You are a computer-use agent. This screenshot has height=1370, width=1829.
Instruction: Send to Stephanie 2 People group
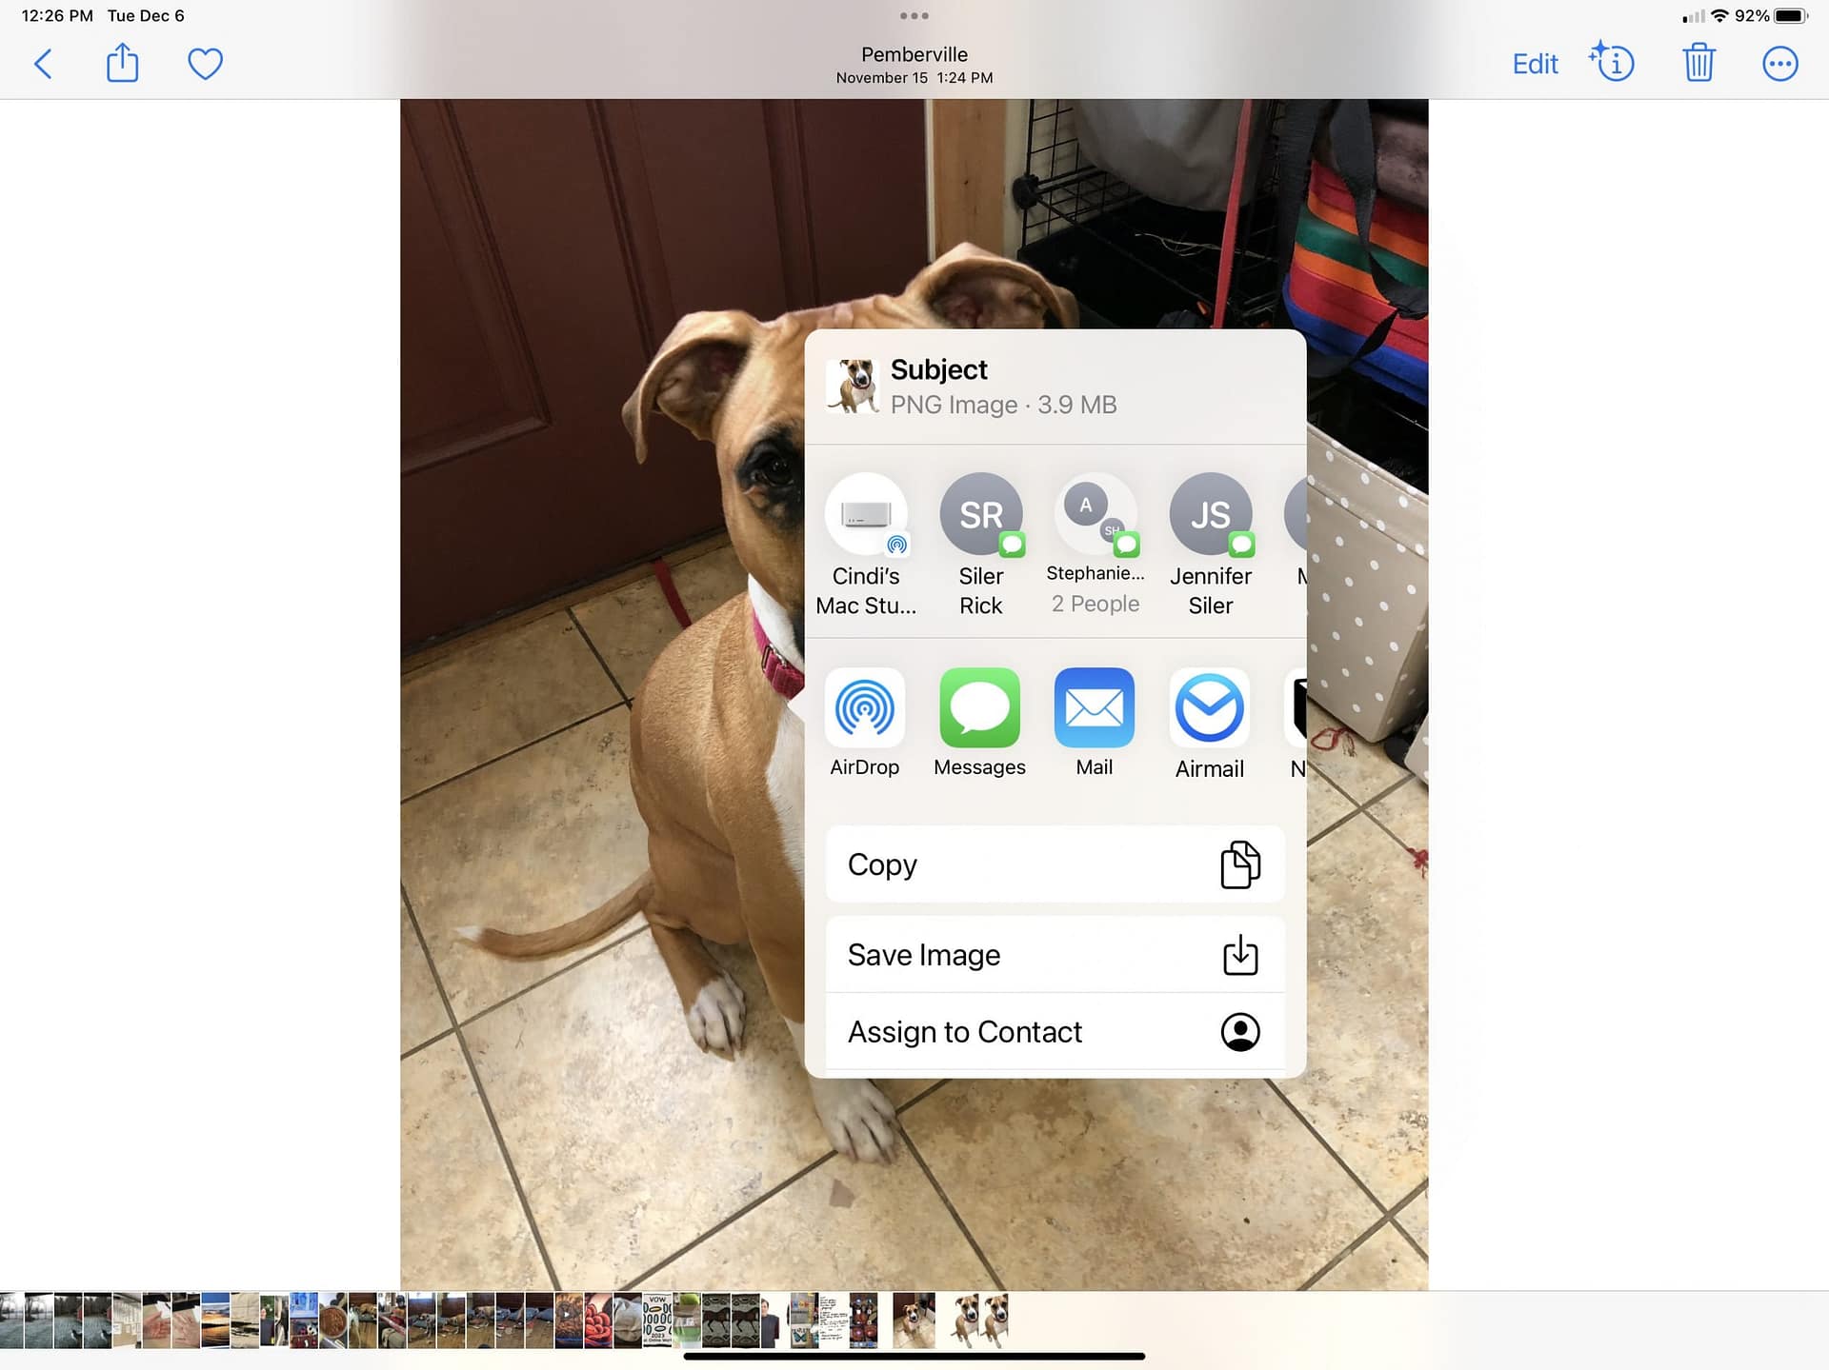(x=1095, y=515)
